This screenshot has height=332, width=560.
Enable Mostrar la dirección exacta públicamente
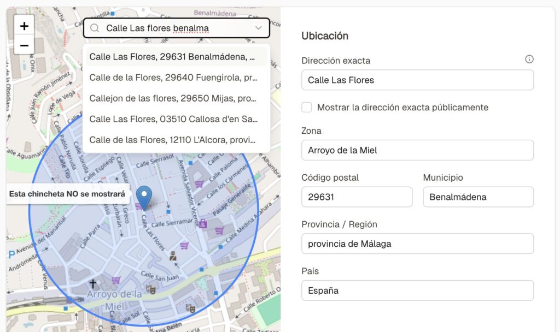[x=307, y=108]
